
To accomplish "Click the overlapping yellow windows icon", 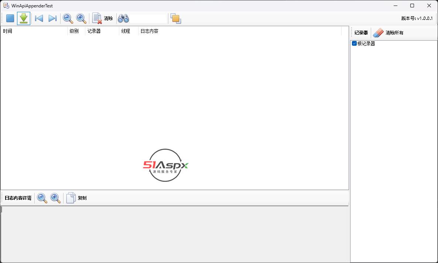I will coord(176,18).
